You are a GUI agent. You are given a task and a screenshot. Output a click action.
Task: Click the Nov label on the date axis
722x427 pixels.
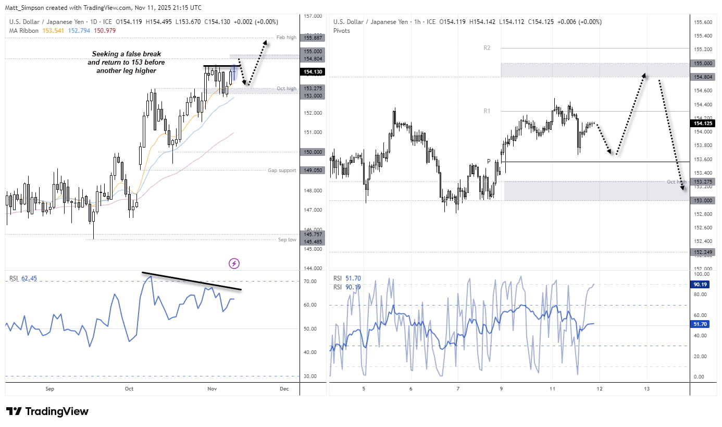(211, 388)
